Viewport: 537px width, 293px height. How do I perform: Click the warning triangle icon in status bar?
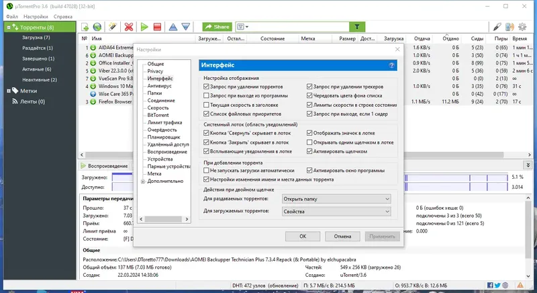[x=520, y=285]
